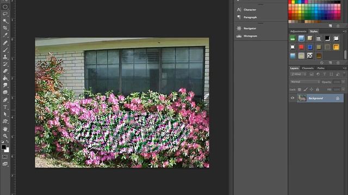Select the Zoom tool
348x195 pixels.
5,136
